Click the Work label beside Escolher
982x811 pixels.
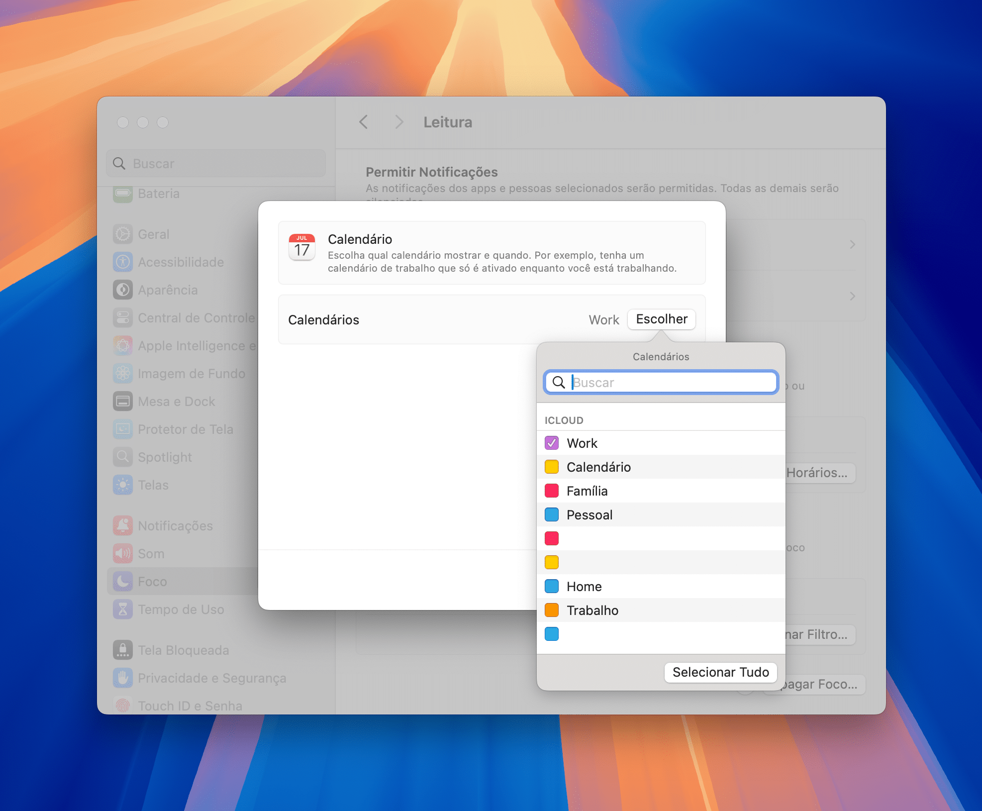click(x=604, y=320)
